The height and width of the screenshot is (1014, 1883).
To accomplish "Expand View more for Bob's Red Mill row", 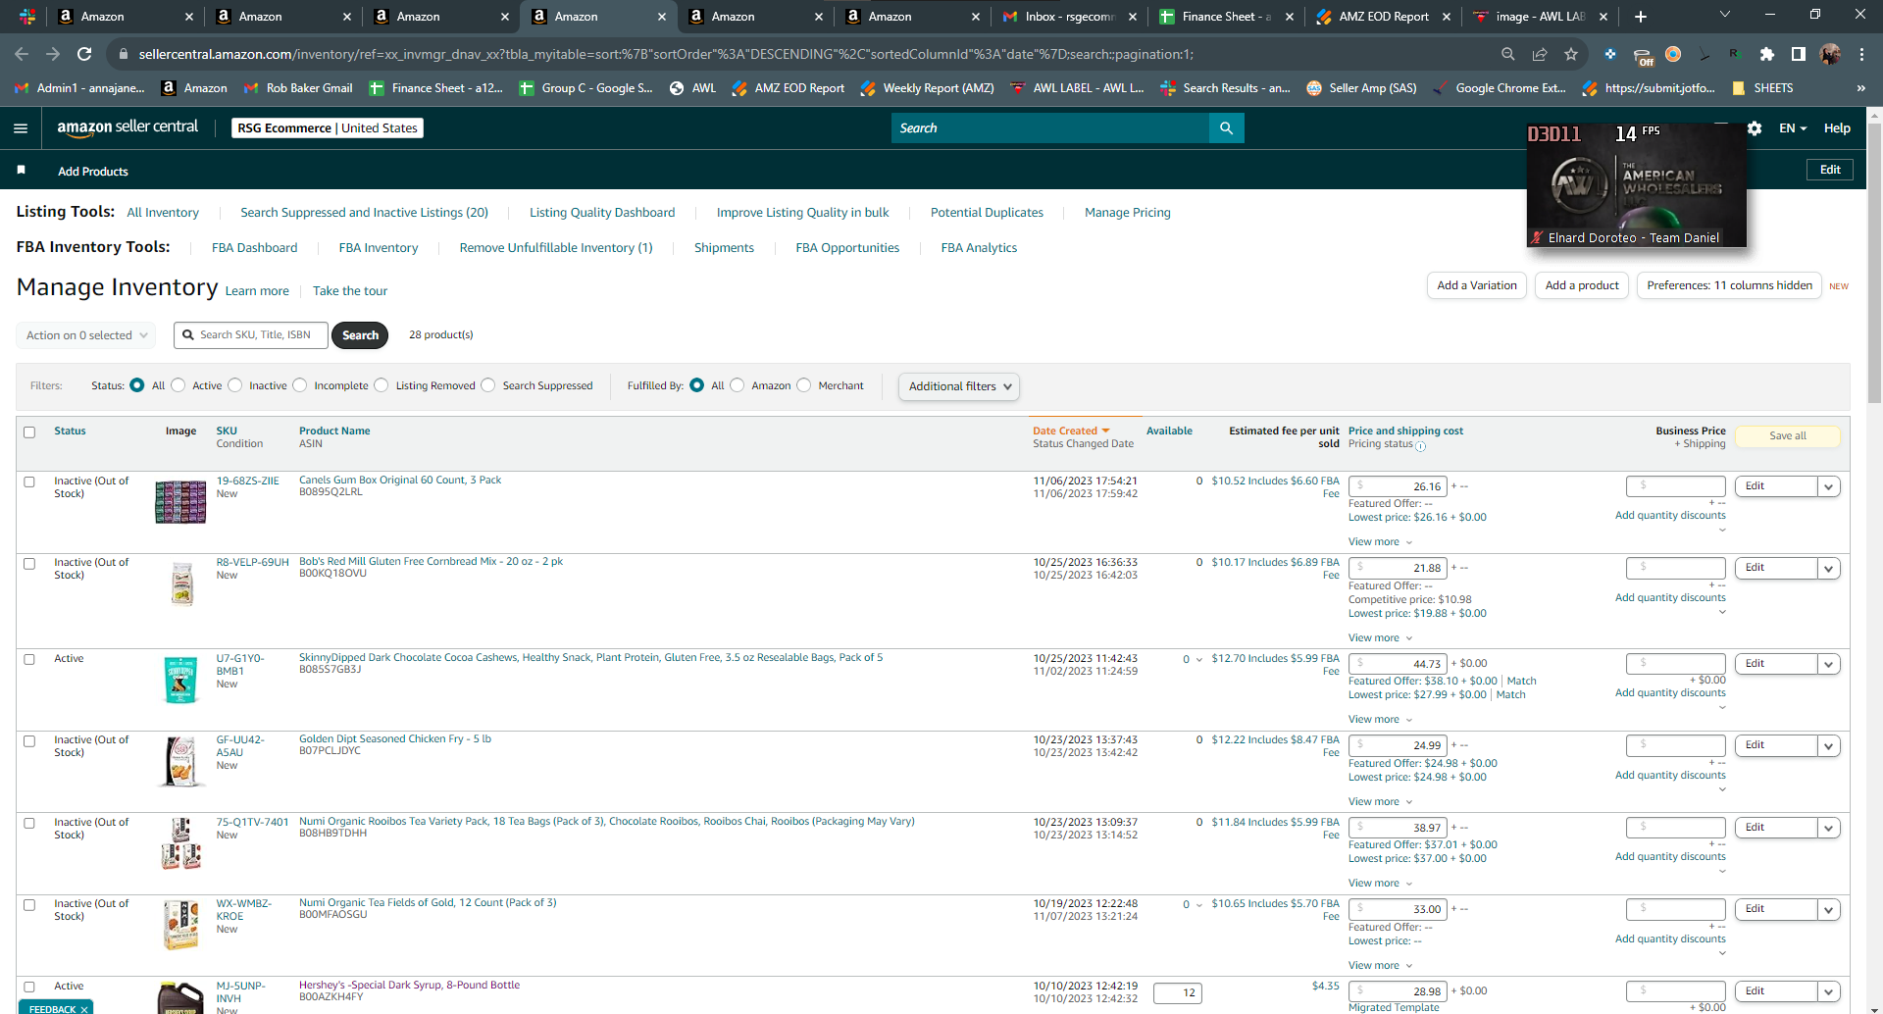I will pos(1380,638).
